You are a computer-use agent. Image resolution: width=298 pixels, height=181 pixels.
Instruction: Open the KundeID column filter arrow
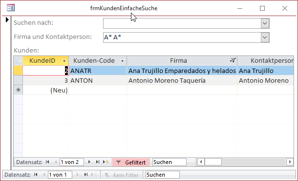click(64, 61)
